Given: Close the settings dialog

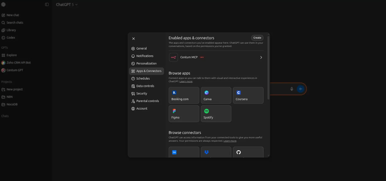Looking at the screenshot, I should click(x=133, y=39).
